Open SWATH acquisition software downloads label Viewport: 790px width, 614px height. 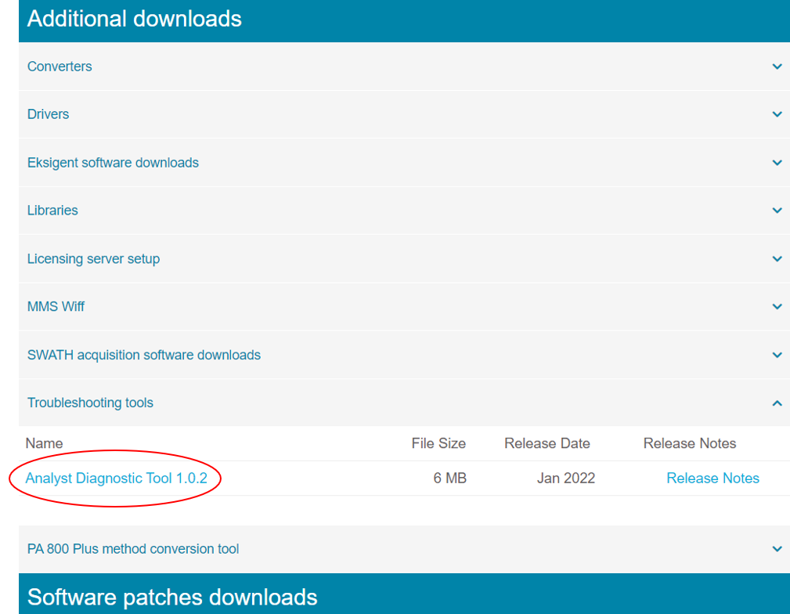pyautogui.click(x=143, y=355)
